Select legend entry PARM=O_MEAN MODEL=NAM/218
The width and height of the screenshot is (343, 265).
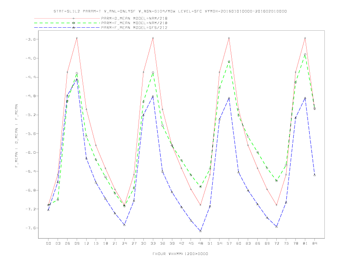point(134,18)
